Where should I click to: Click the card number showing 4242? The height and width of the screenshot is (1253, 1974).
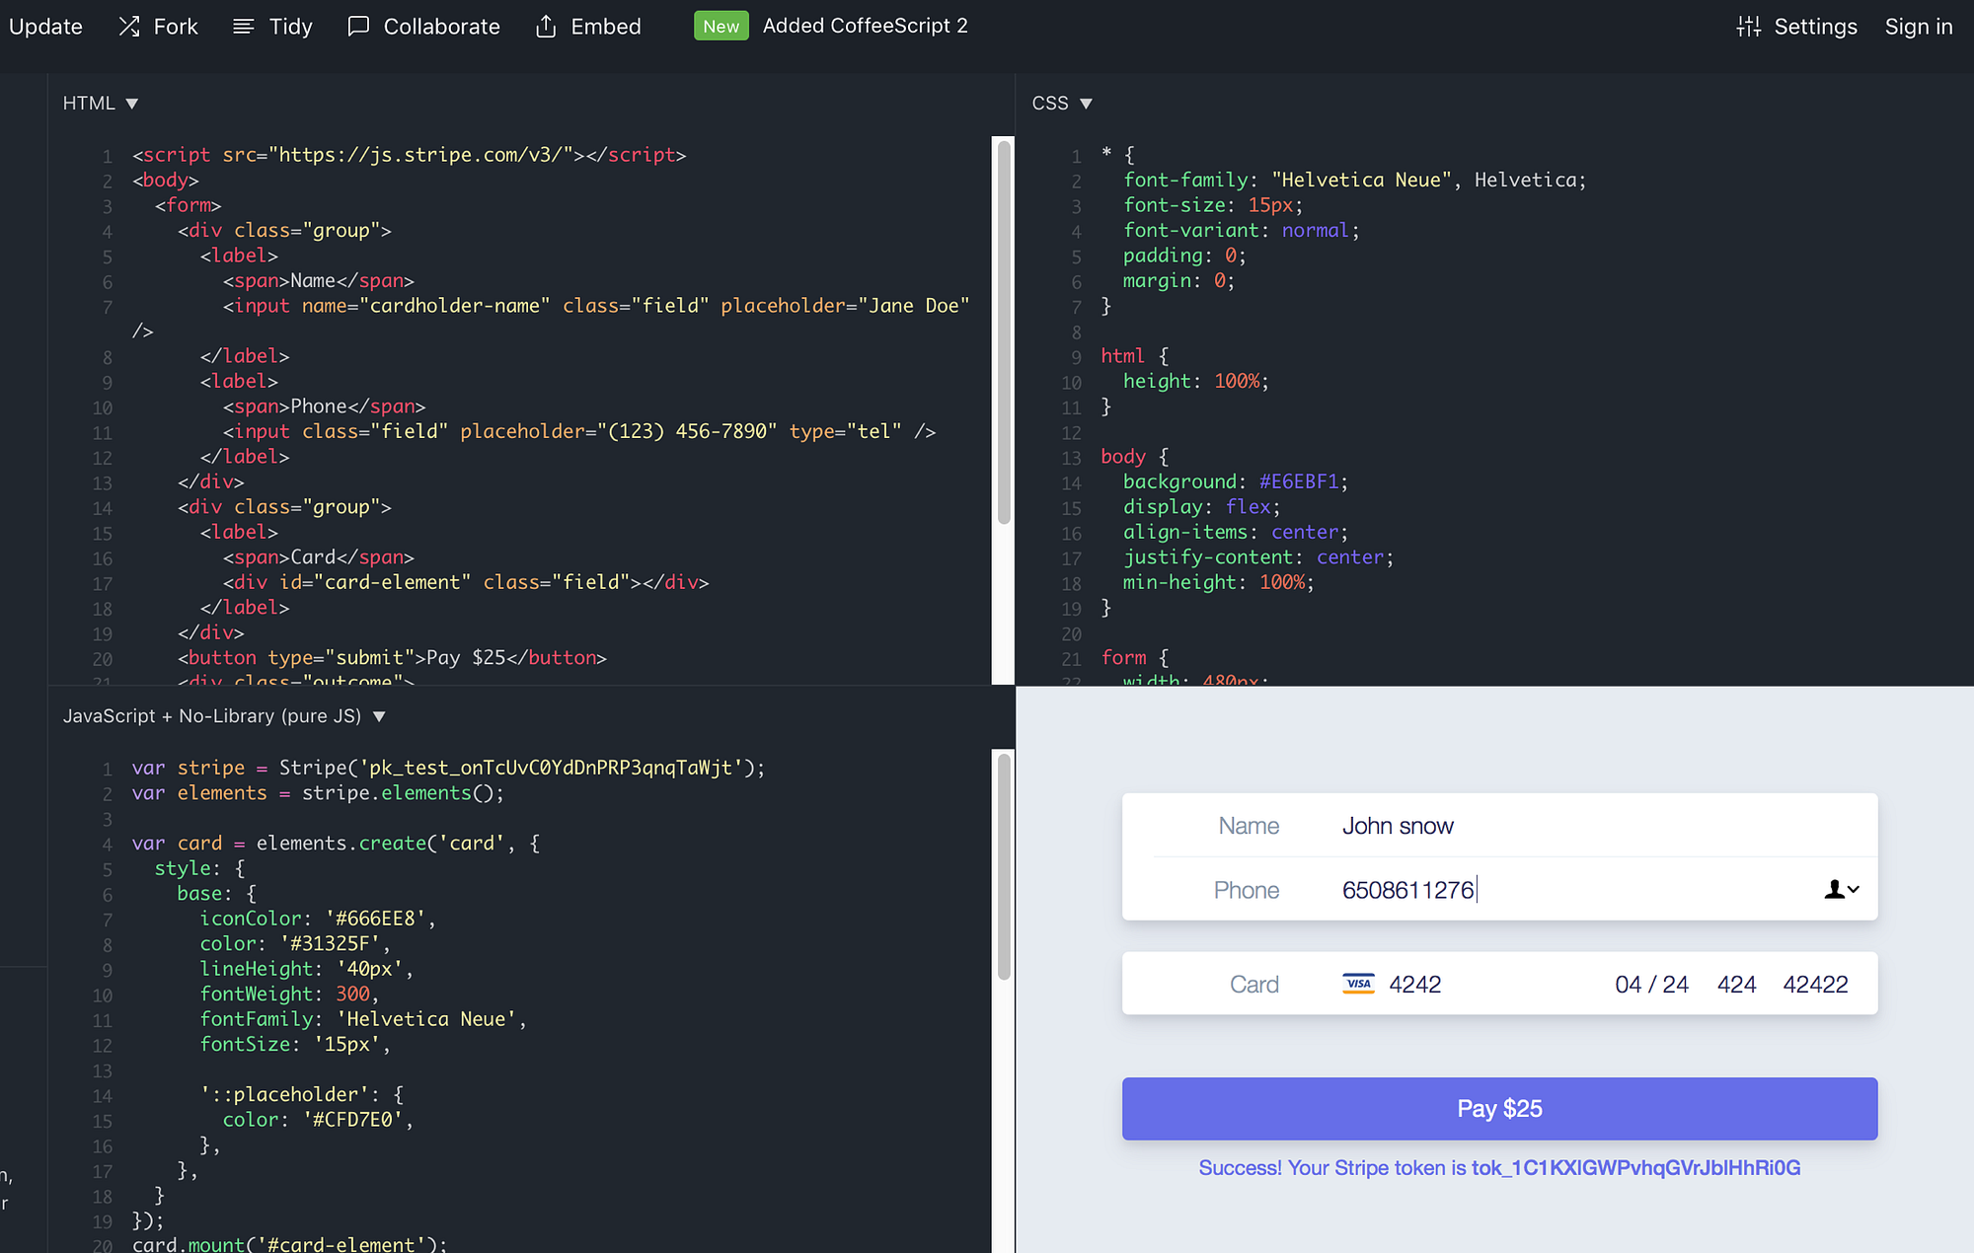click(1415, 984)
